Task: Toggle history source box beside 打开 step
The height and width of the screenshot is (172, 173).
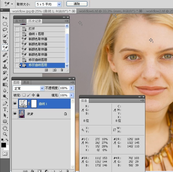Action: click(17, 29)
